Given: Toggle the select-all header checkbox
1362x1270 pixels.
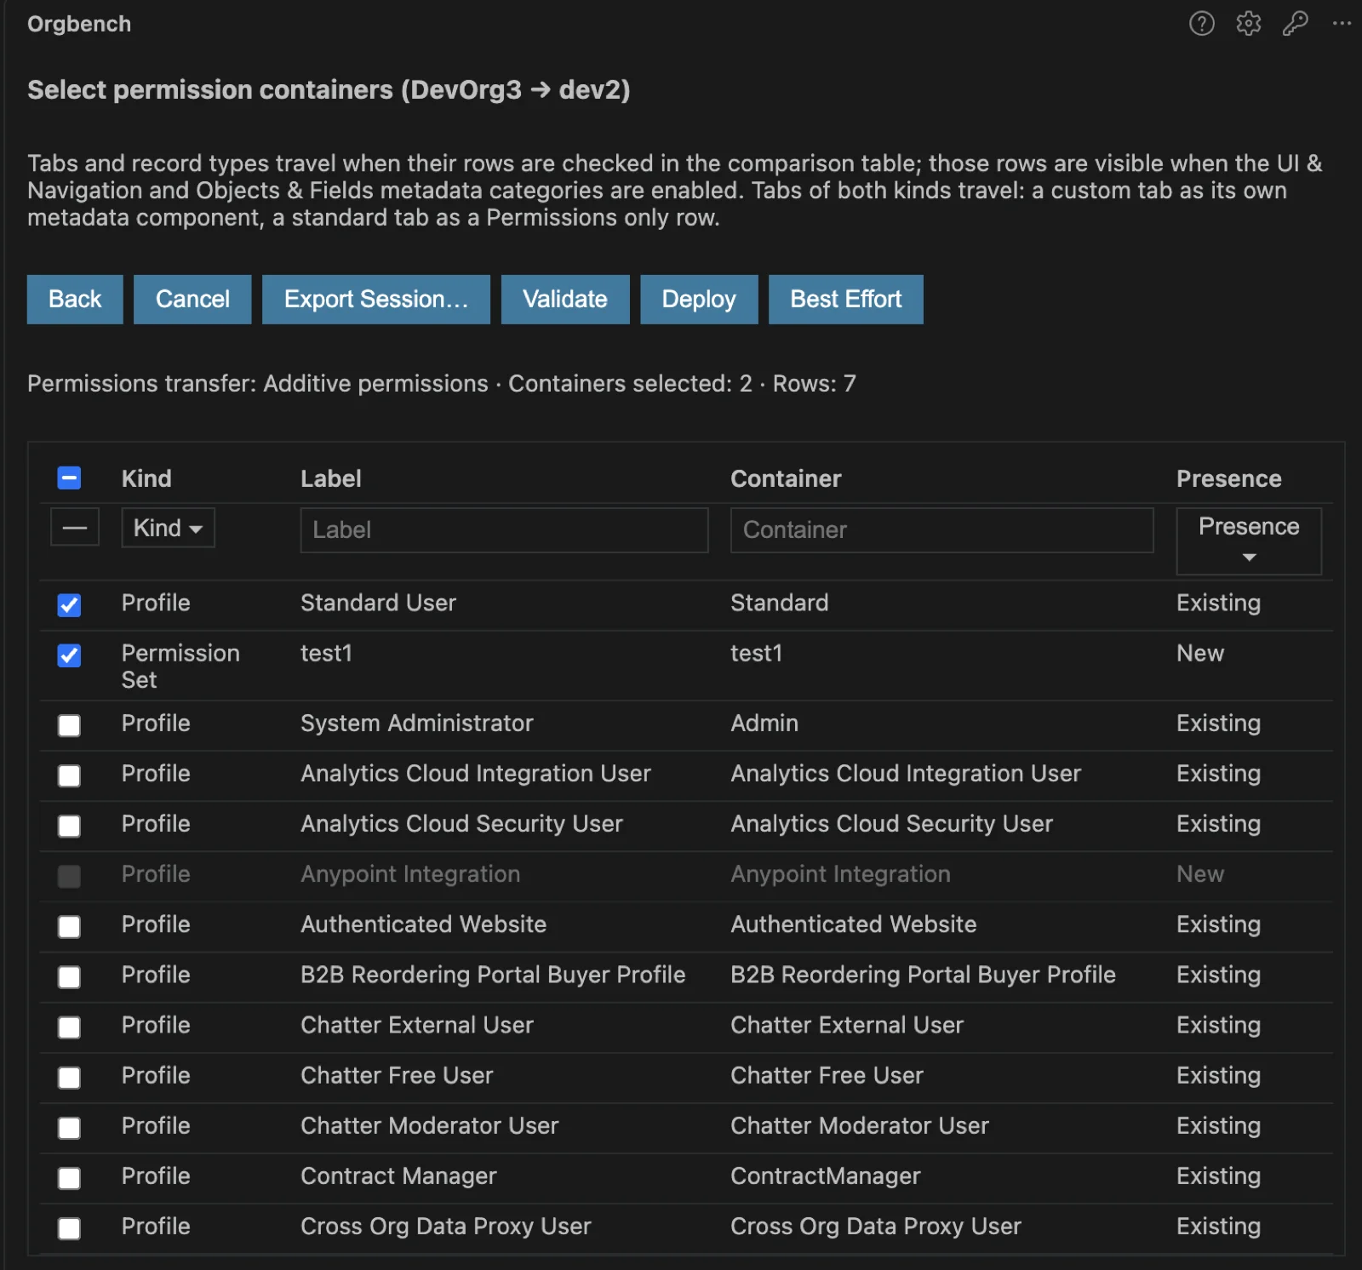Looking at the screenshot, I should point(69,478).
